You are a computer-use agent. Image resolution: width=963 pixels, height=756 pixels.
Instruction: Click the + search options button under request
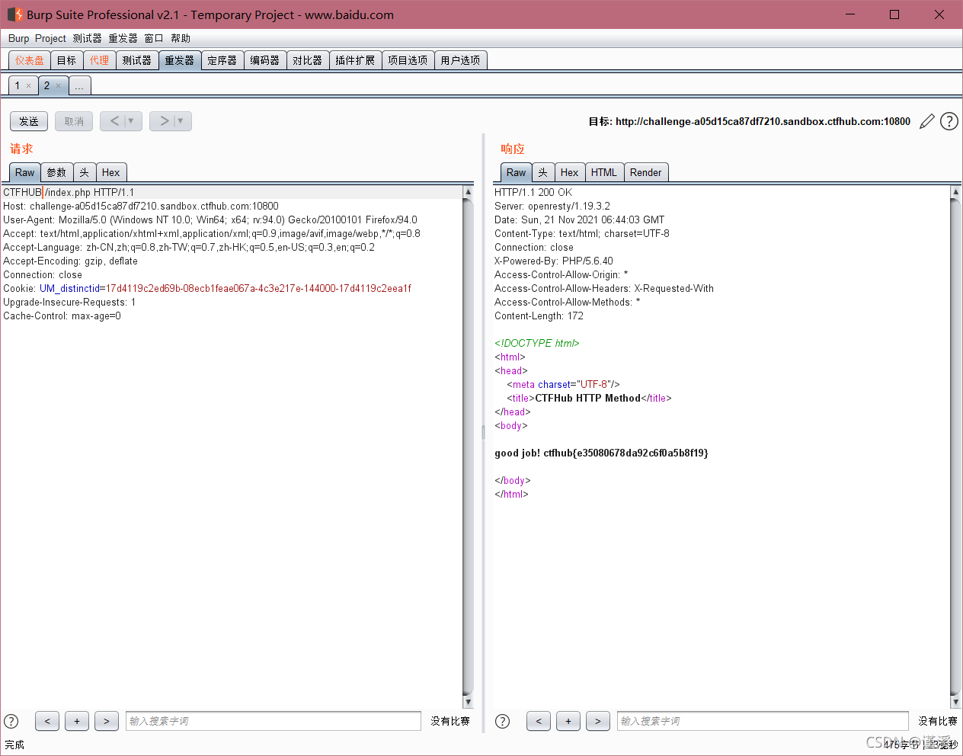coord(77,721)
